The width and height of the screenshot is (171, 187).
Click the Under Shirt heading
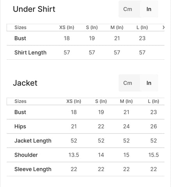coord(34,9)
